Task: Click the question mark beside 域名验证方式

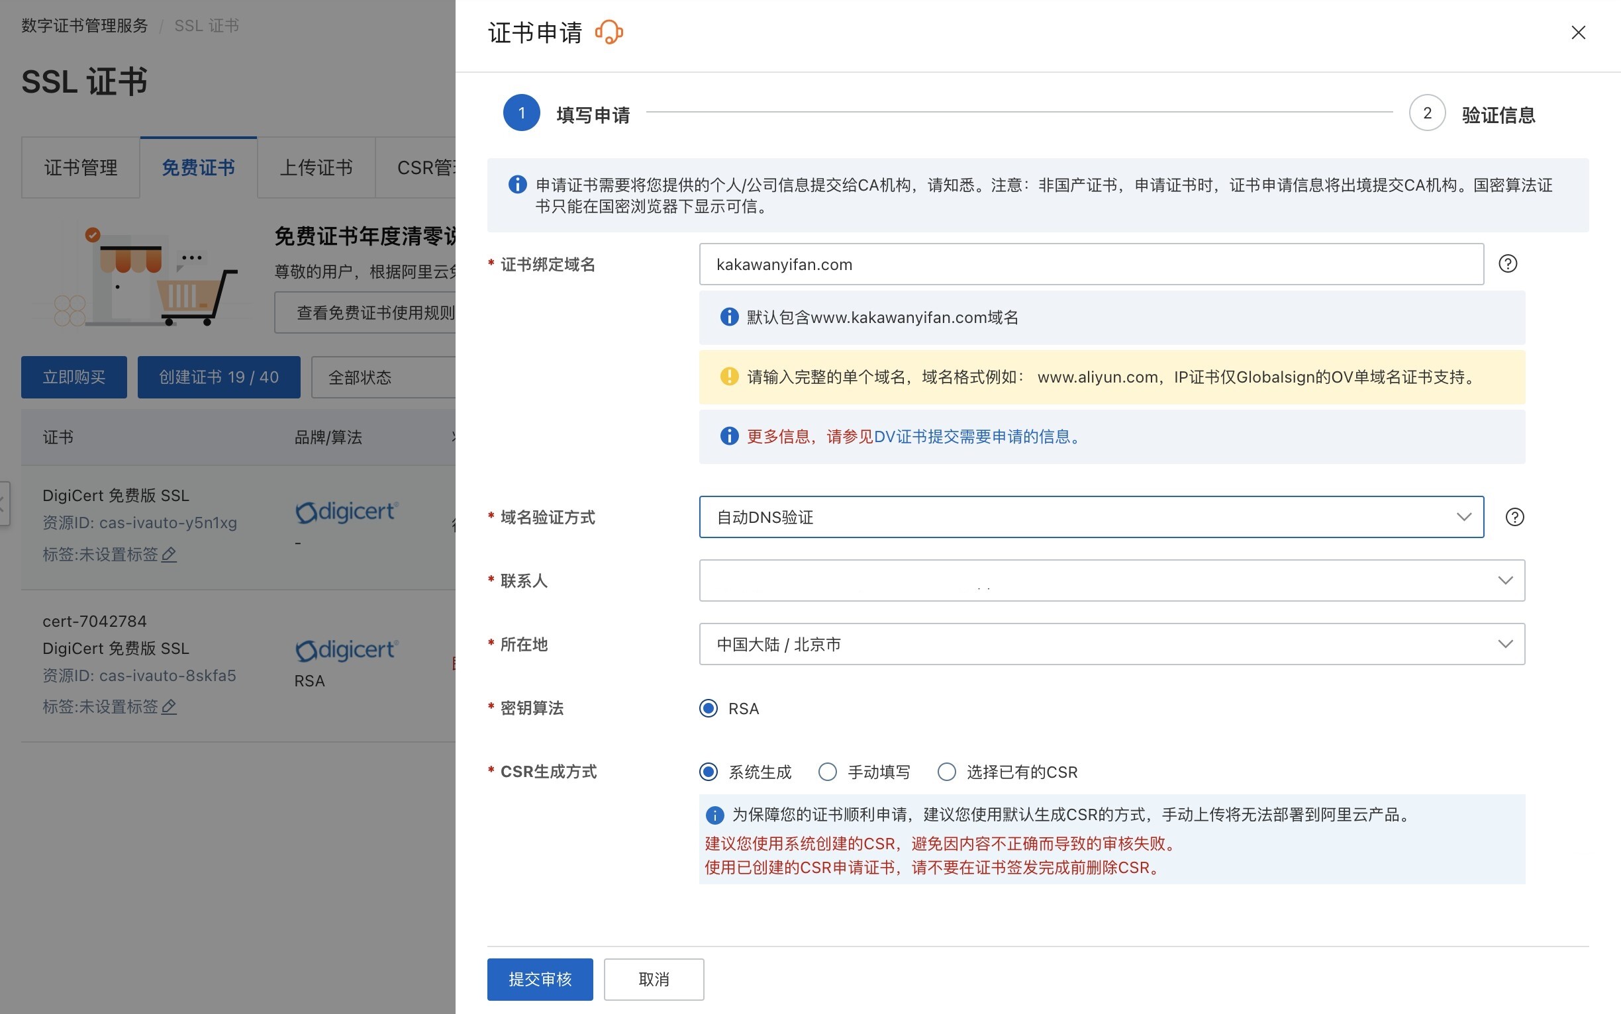Action: tap(1514, 516)
